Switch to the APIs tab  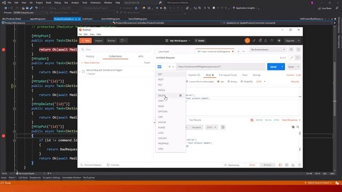[x=141, y=57]
